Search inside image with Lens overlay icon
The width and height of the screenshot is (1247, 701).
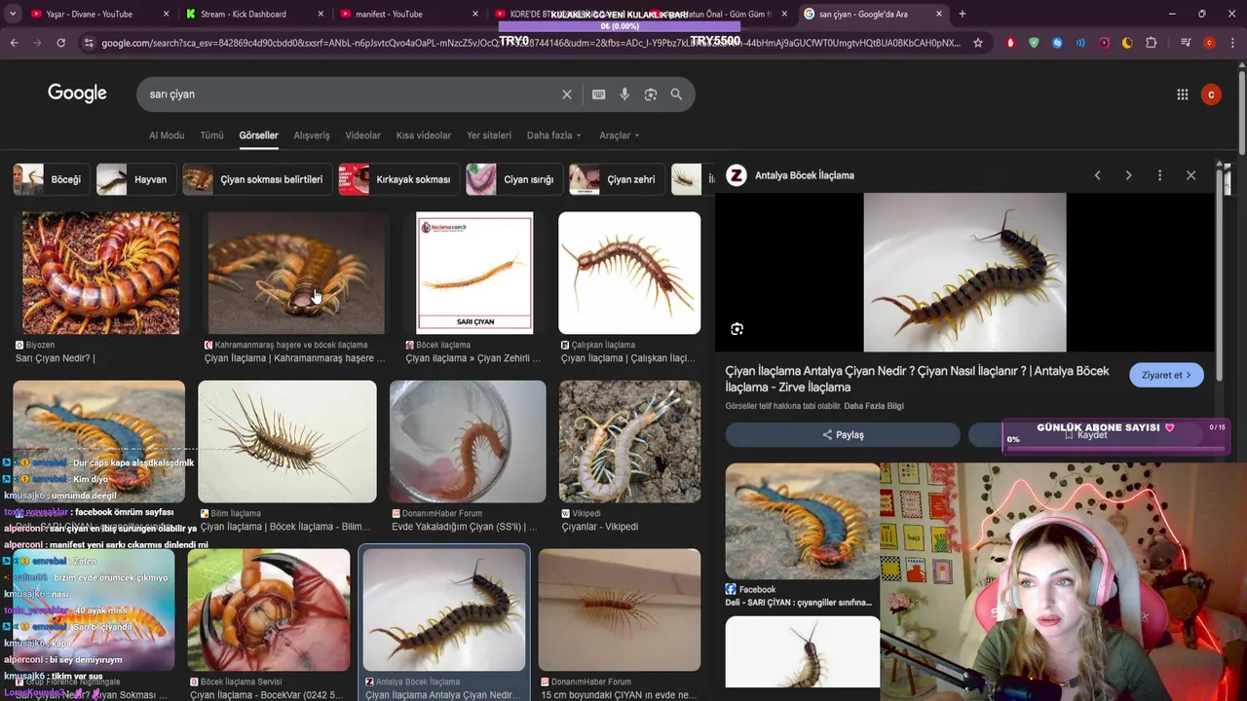(x=737, y=329)
